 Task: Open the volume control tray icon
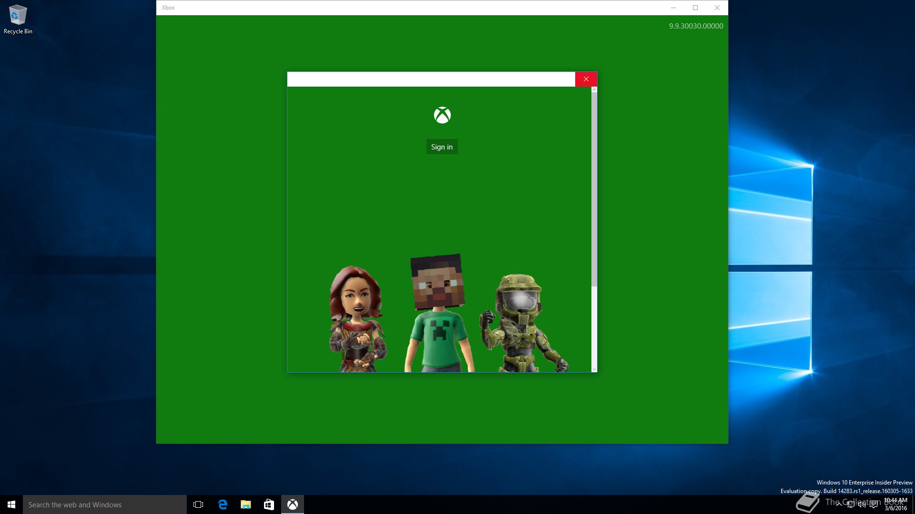[862, 504]
